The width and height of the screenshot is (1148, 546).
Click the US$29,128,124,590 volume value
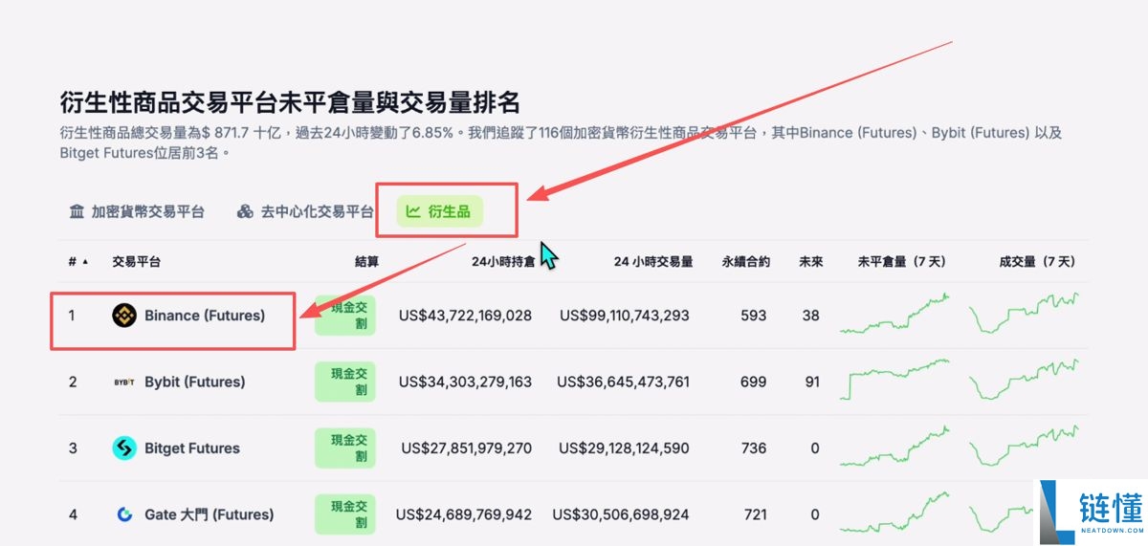624,448
